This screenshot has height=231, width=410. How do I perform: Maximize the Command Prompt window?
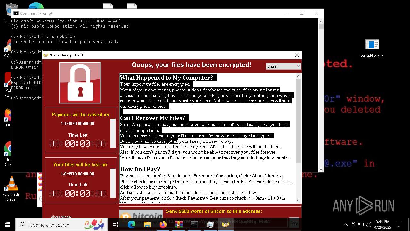pyautogui.click(x=302, y=13)
